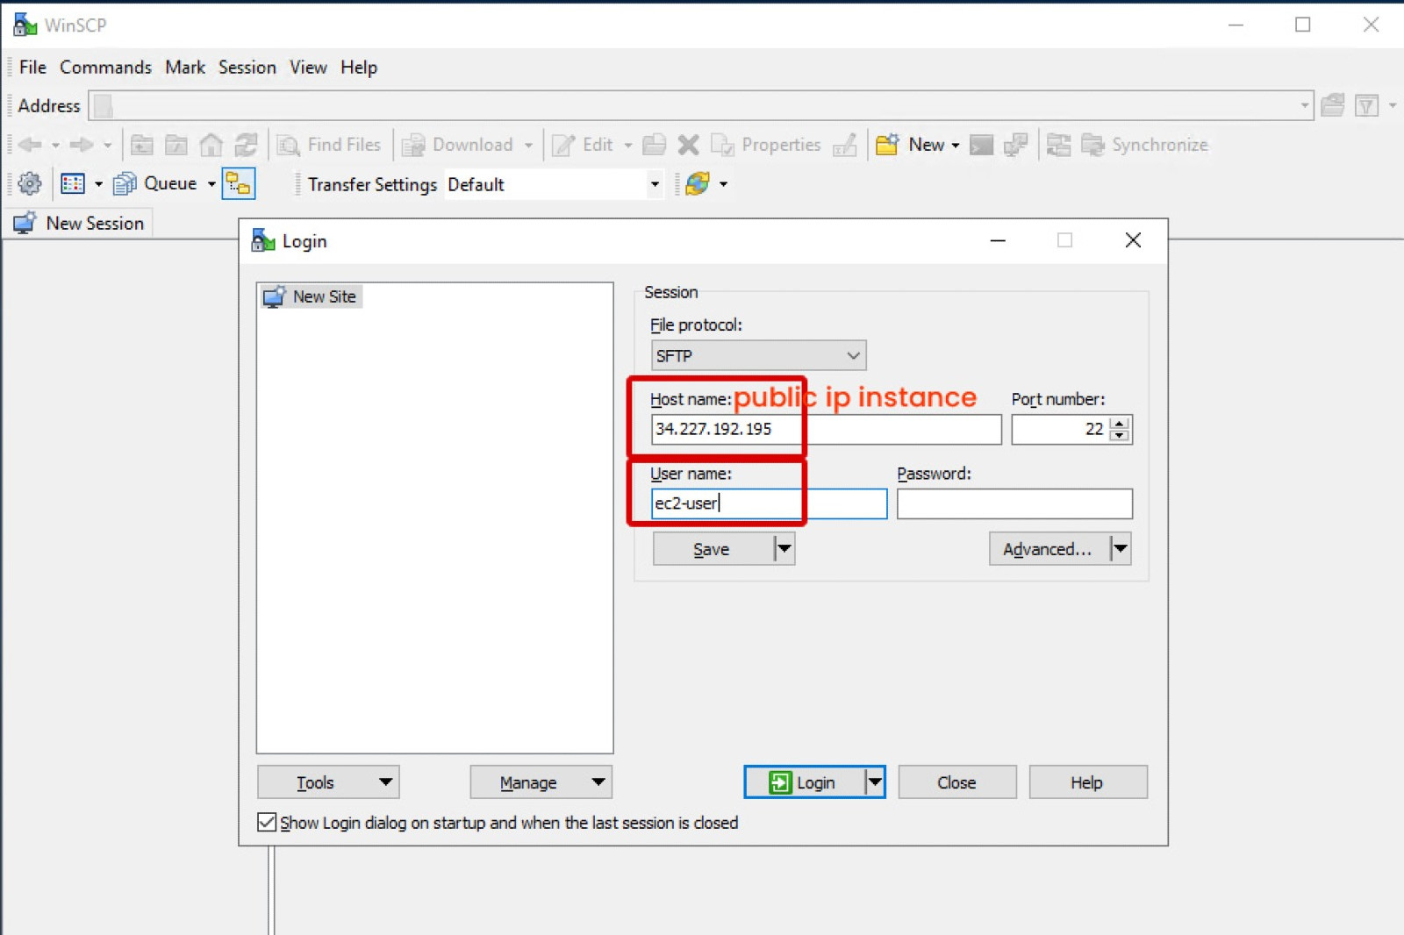Click the Advanced... button
Image resolution: width=1404 pixels, height=935 pixels.
click(1049, 549)
